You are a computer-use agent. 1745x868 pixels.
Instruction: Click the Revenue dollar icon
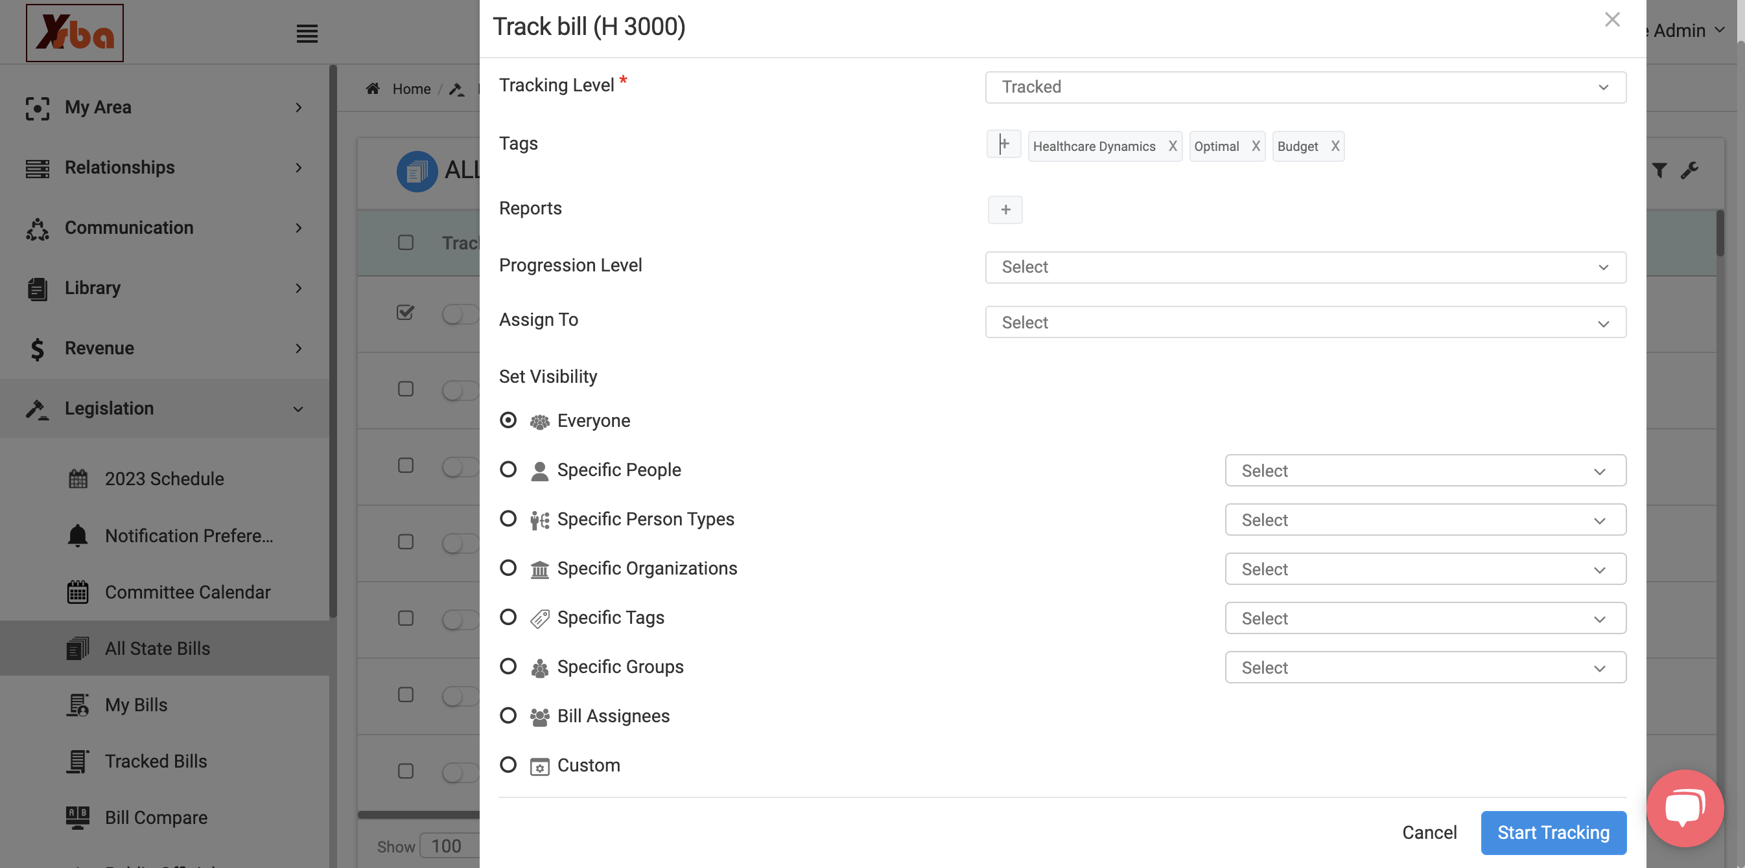[37, 349]
